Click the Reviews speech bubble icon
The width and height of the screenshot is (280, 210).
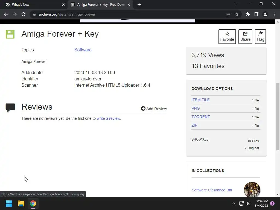[10, 108]
